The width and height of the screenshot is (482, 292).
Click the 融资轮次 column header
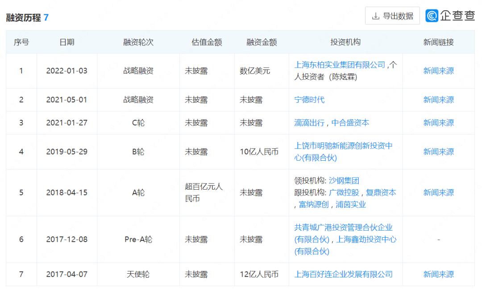click(138, 42)
